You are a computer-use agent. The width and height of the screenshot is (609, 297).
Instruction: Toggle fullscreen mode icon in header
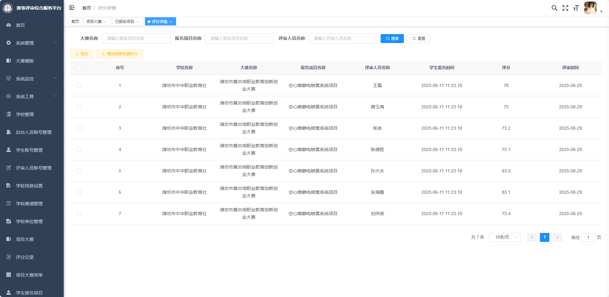[565, 8]
